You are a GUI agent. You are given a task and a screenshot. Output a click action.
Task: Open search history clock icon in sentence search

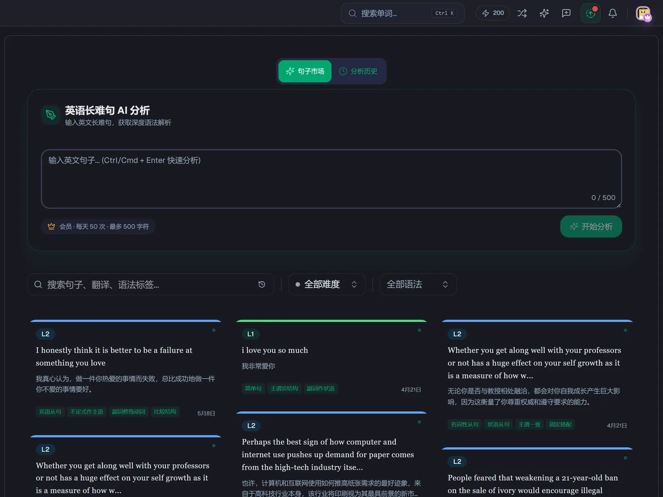(x=262, y=285)
